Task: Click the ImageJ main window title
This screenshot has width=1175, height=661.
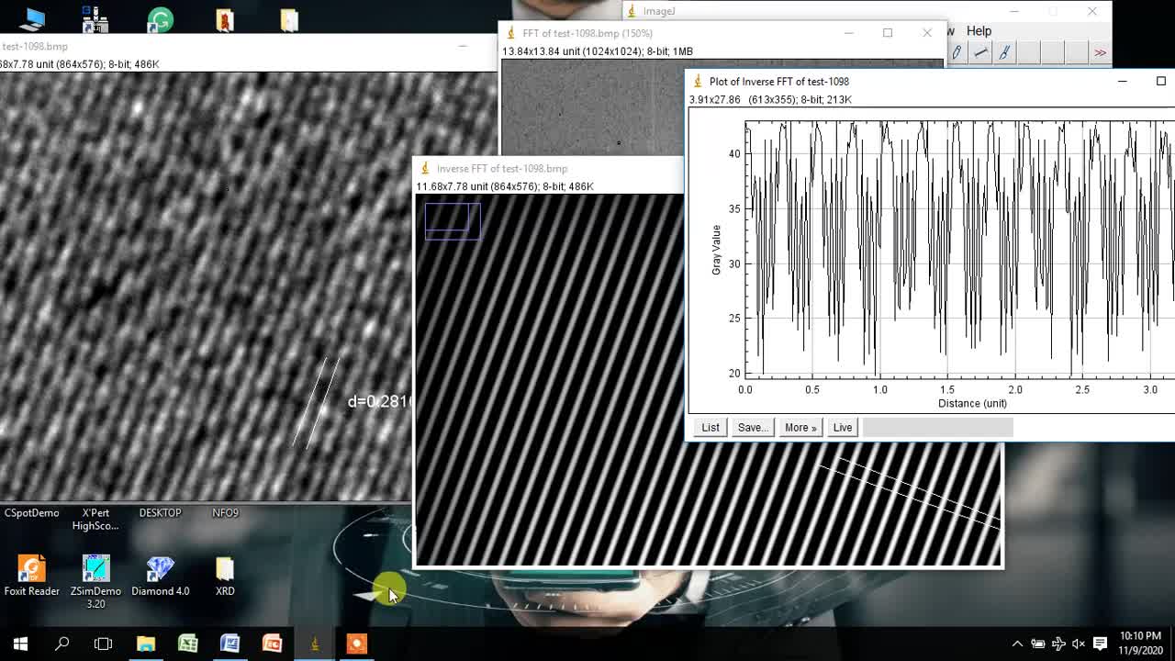Action: tap(659, 11)
